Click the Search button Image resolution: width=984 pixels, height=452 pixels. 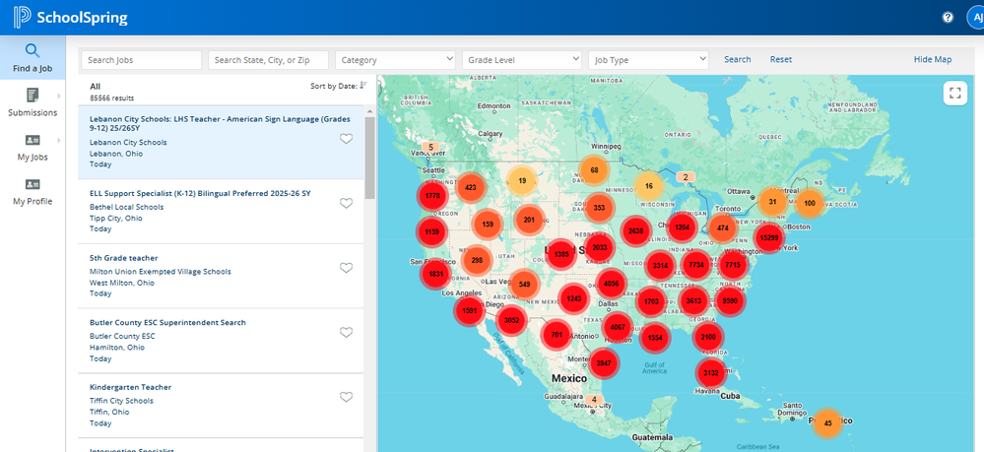click(x=737, y=60)
